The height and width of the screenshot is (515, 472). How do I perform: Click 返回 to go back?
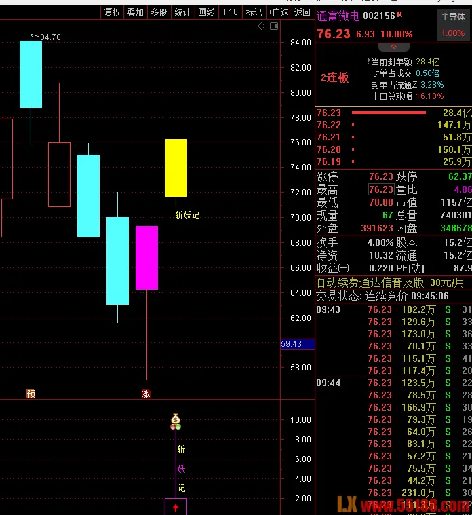coord(302,12)
